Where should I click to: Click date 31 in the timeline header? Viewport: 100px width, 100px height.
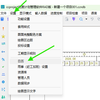click(x=96, y=63)
